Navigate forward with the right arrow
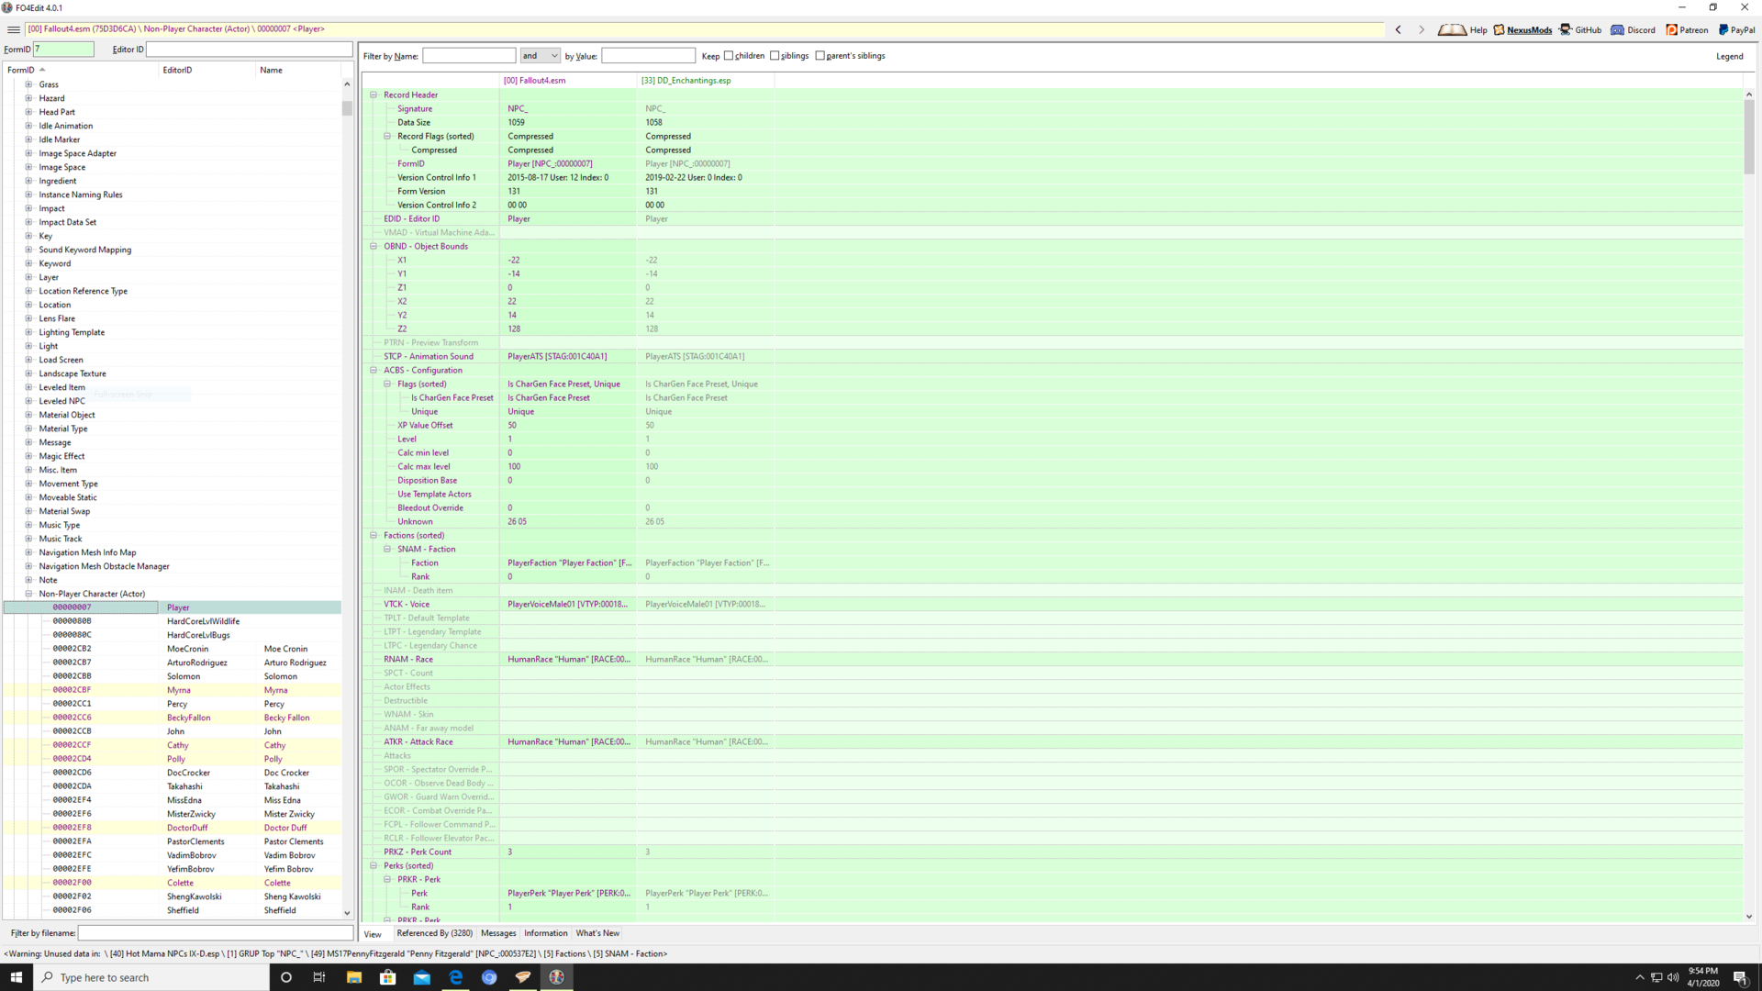The height and width of the screenshot is (991, 1762). [x=1422, y=29]
